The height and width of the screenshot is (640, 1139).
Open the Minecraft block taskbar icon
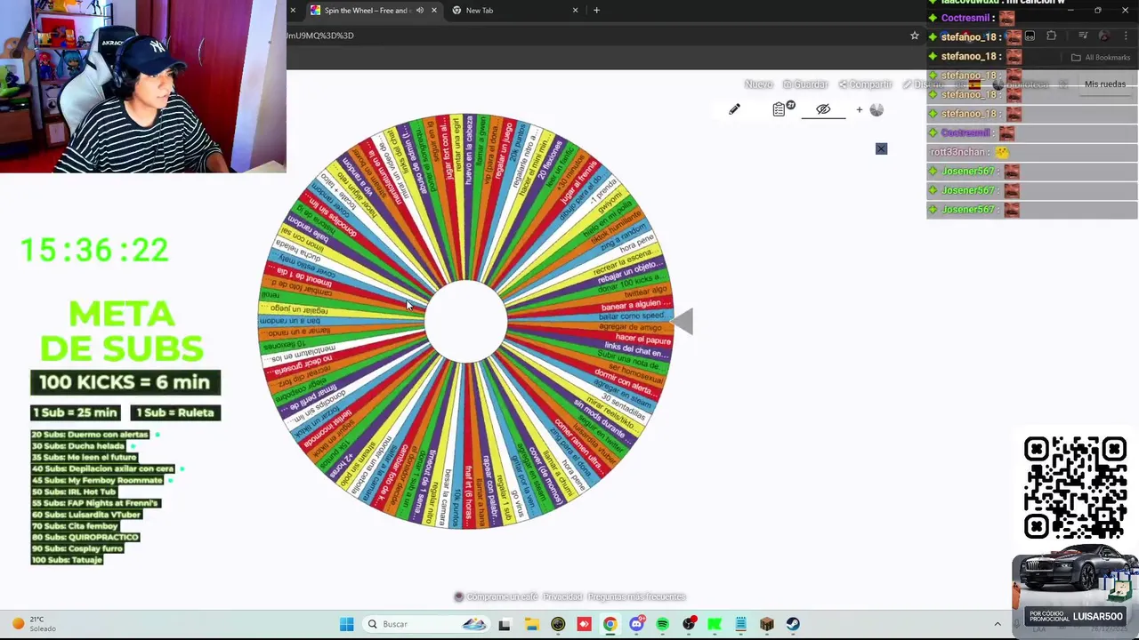[x=767, y=624]
